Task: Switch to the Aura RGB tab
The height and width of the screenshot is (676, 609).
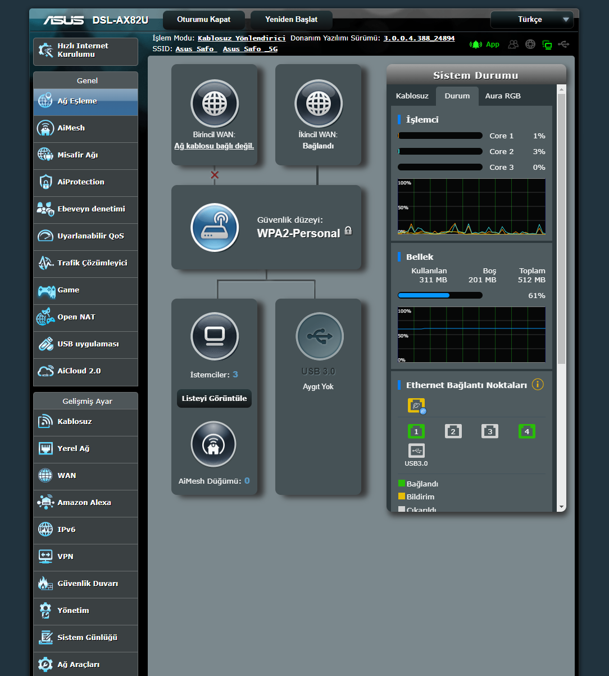Action: (503, 96)
